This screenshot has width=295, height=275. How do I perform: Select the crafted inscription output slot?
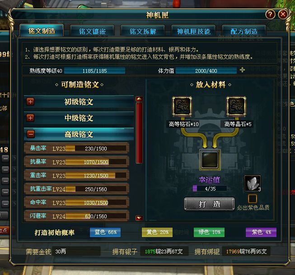210,160
